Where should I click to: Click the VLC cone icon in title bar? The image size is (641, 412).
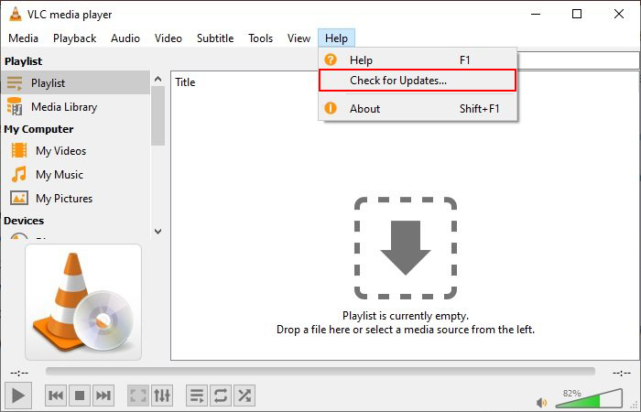[x=16, y=14]
